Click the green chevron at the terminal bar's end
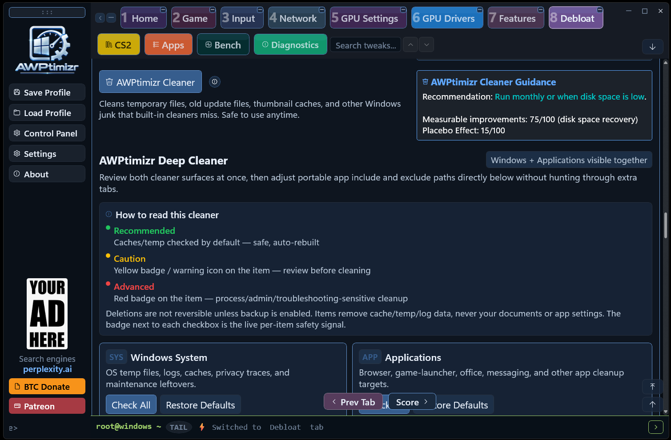This screenshot has width=671, height=440. click(x=655, y=427)
